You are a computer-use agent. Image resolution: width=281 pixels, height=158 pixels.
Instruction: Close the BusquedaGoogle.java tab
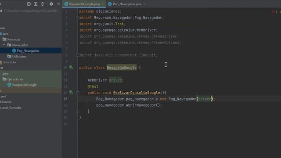pyautogui.click(x=103, y=4)
